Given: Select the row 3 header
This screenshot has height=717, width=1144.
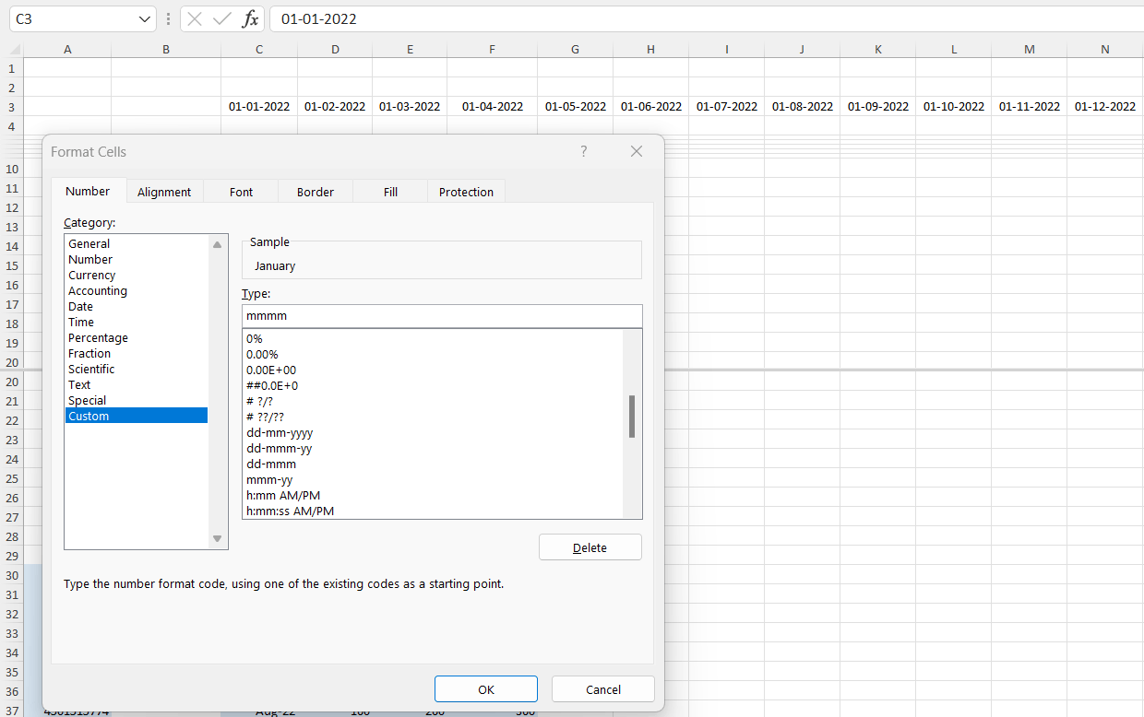Looking at the screenshot, I should tap(11, 107).
